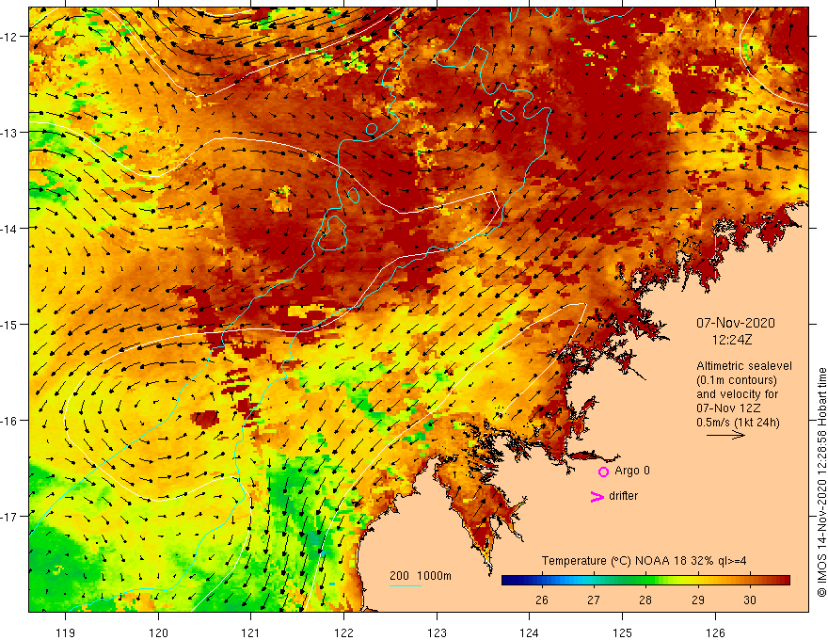Click the 'Argo 0' legend text

632,471
